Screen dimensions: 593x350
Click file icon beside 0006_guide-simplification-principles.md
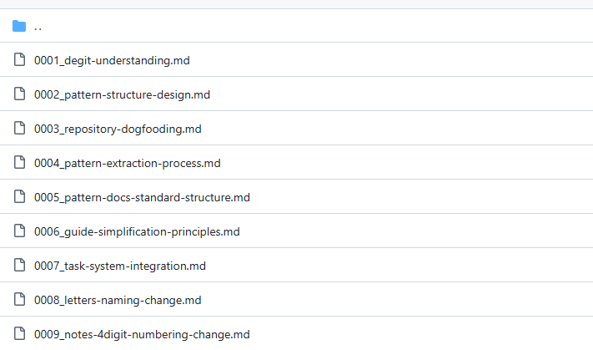click(19, 231)
